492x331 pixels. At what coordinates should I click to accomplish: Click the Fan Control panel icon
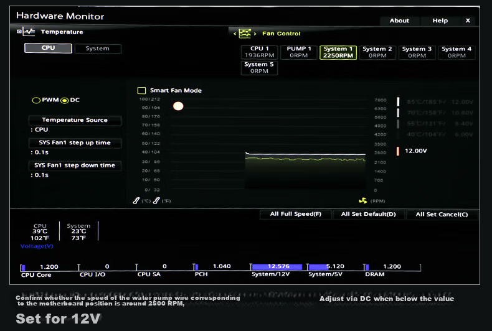[245, 33]
